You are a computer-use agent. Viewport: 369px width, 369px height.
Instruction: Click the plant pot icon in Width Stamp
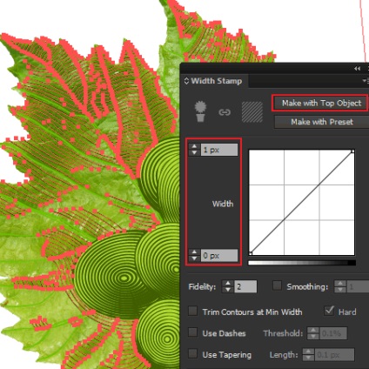(200, 111)
